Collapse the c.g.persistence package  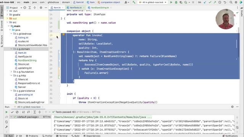click(x=11, y=91)
